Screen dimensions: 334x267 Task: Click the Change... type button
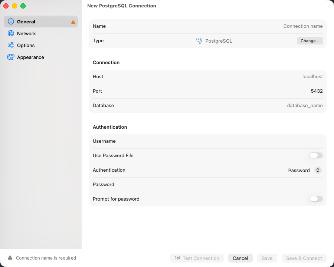(x=310, y=41)
